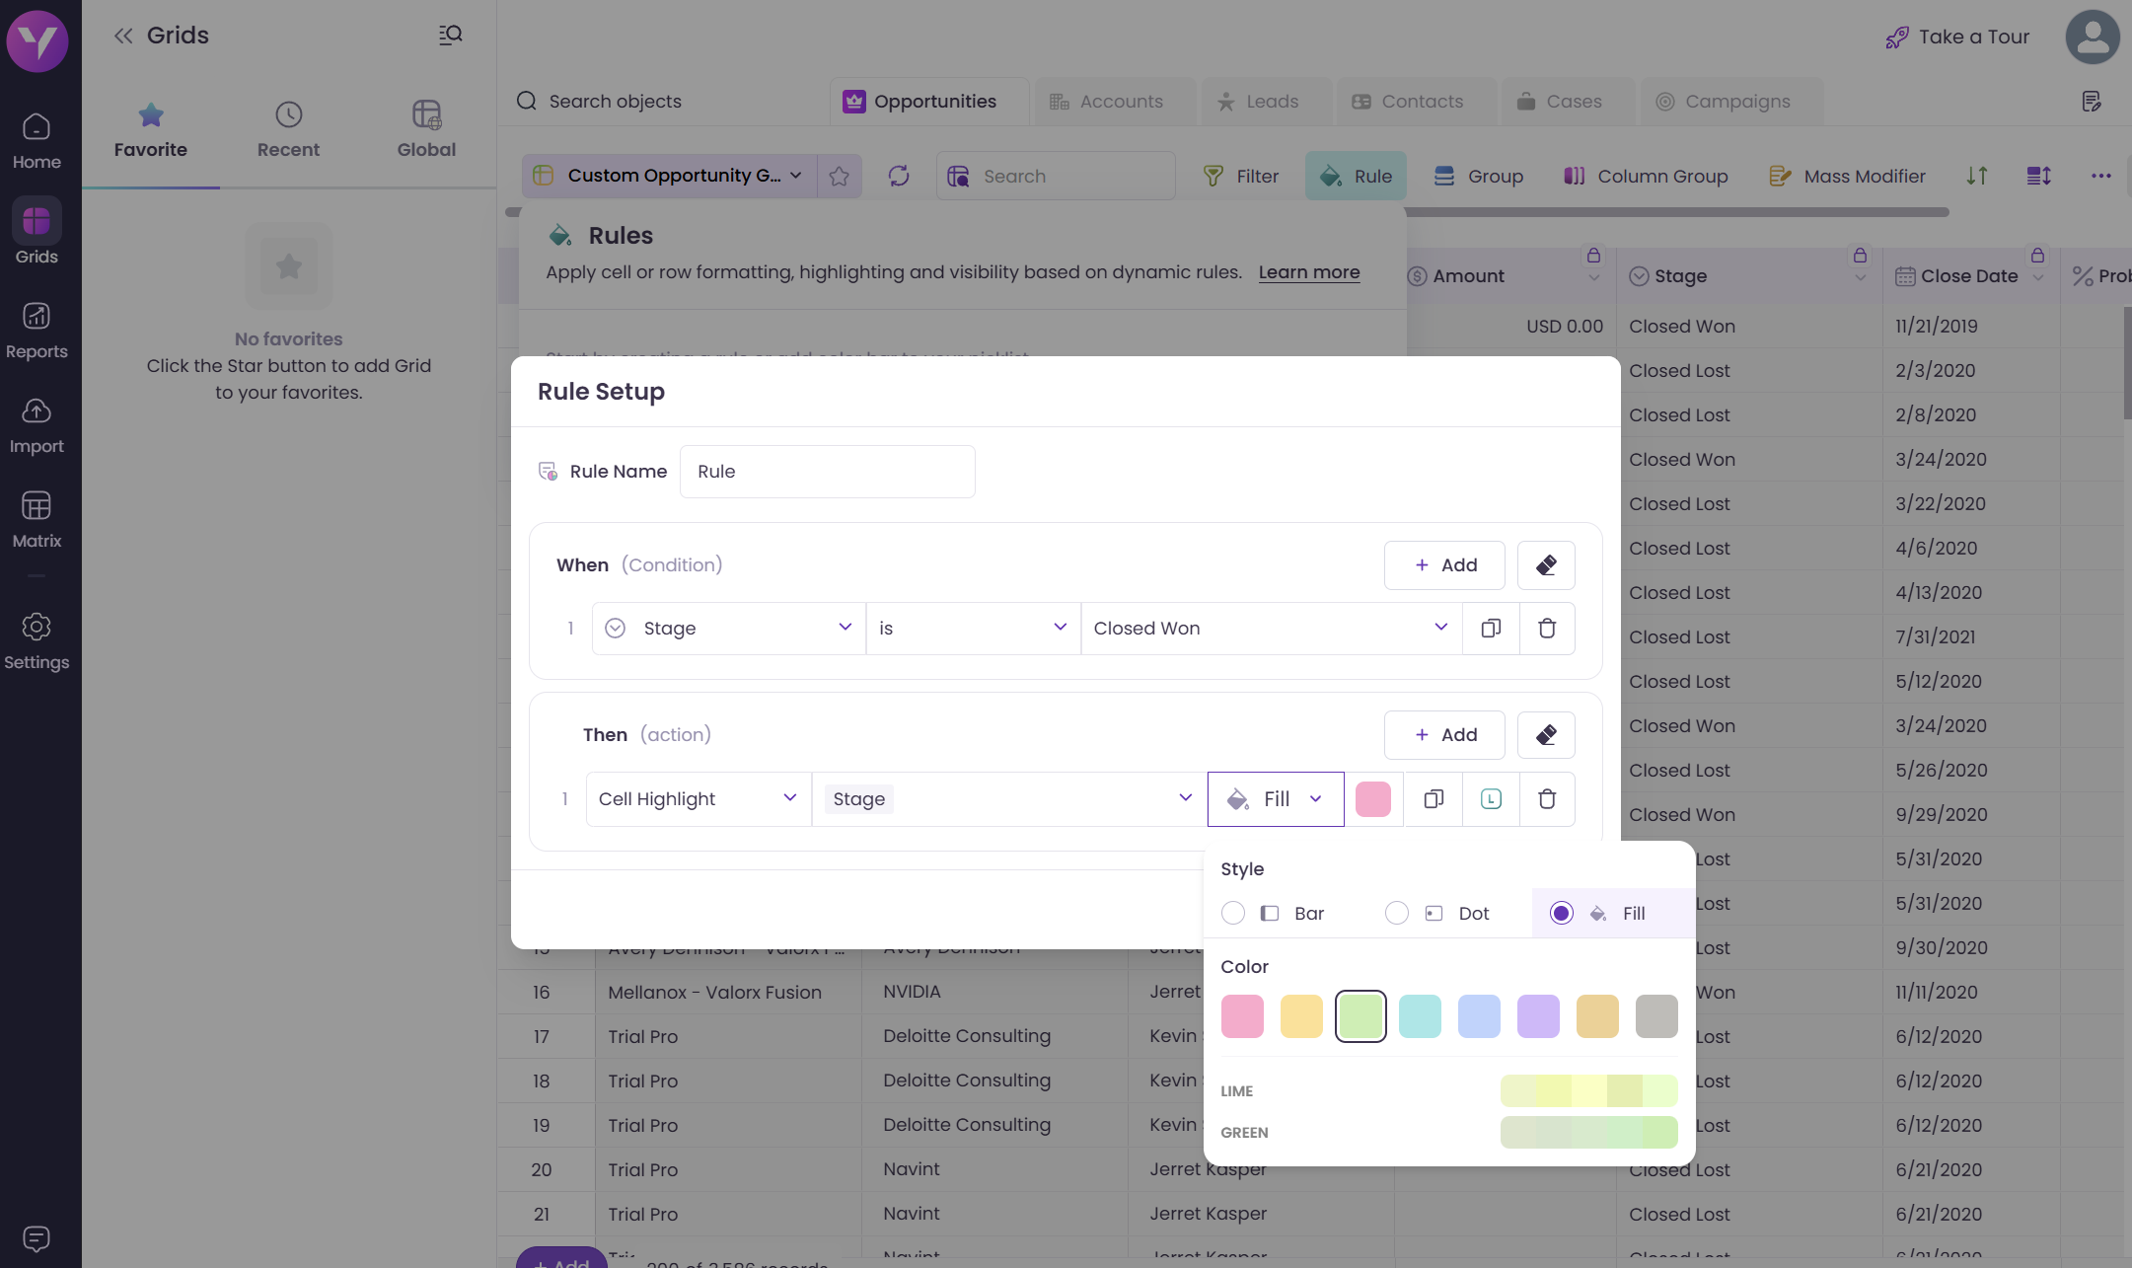
Task: Expand the Amount column header chevron
Action: tap(1593, 277)
